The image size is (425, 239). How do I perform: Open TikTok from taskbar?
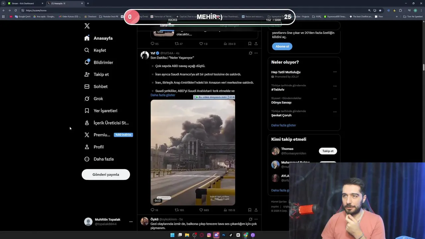coord(231,235)
